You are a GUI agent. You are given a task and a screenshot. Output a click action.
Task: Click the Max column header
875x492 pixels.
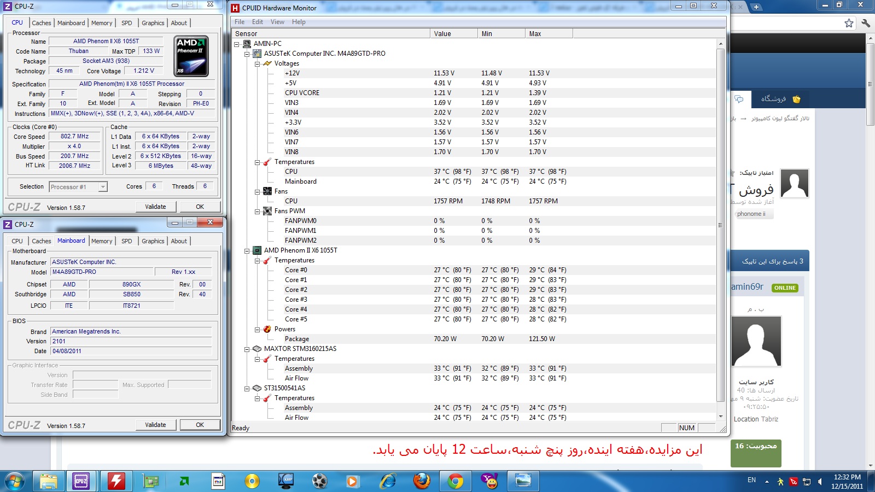[549, 33]
